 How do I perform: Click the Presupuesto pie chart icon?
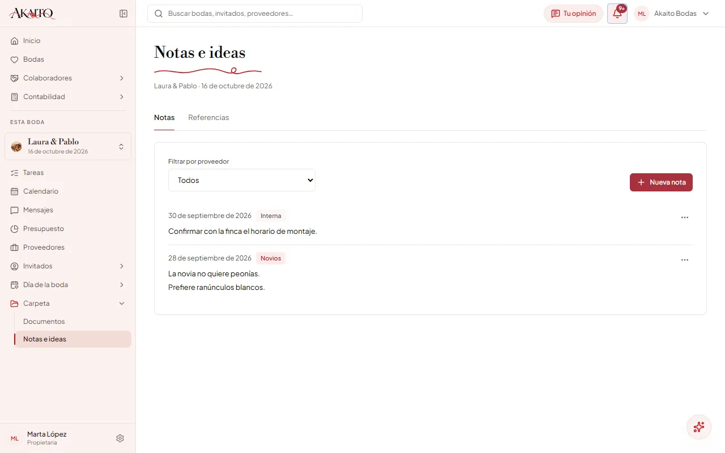[15, 229]
